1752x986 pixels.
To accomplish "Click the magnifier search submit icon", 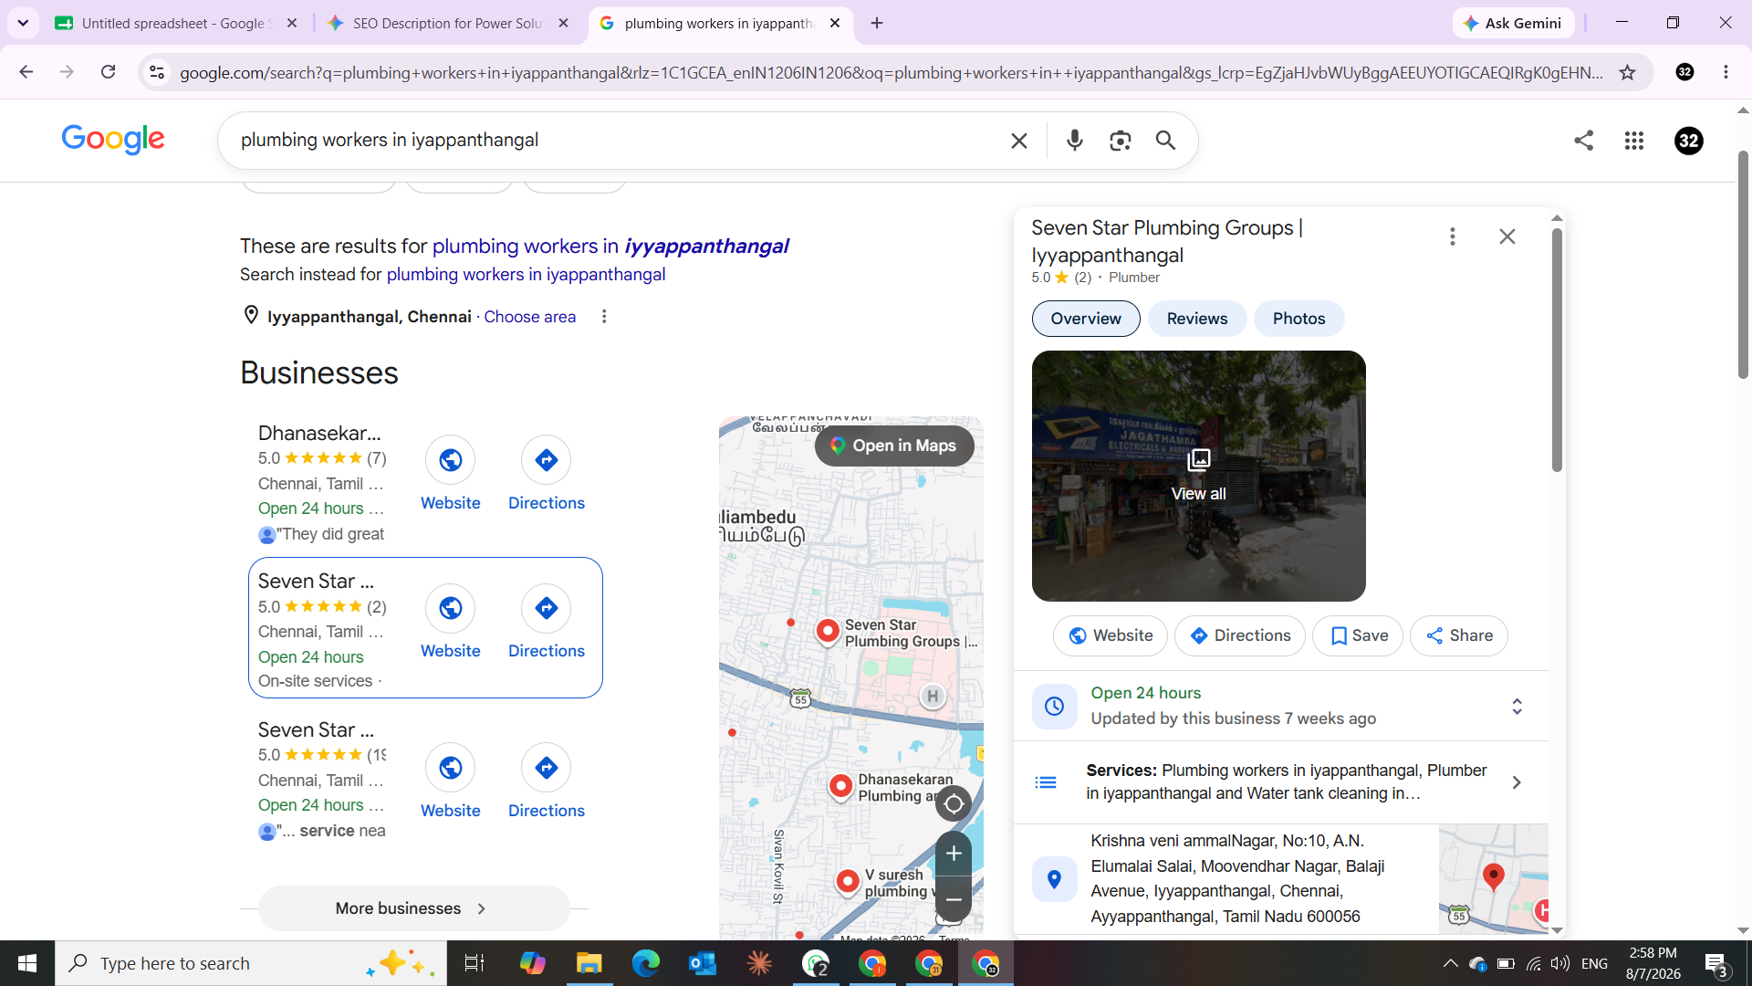I will (1166, 141).
